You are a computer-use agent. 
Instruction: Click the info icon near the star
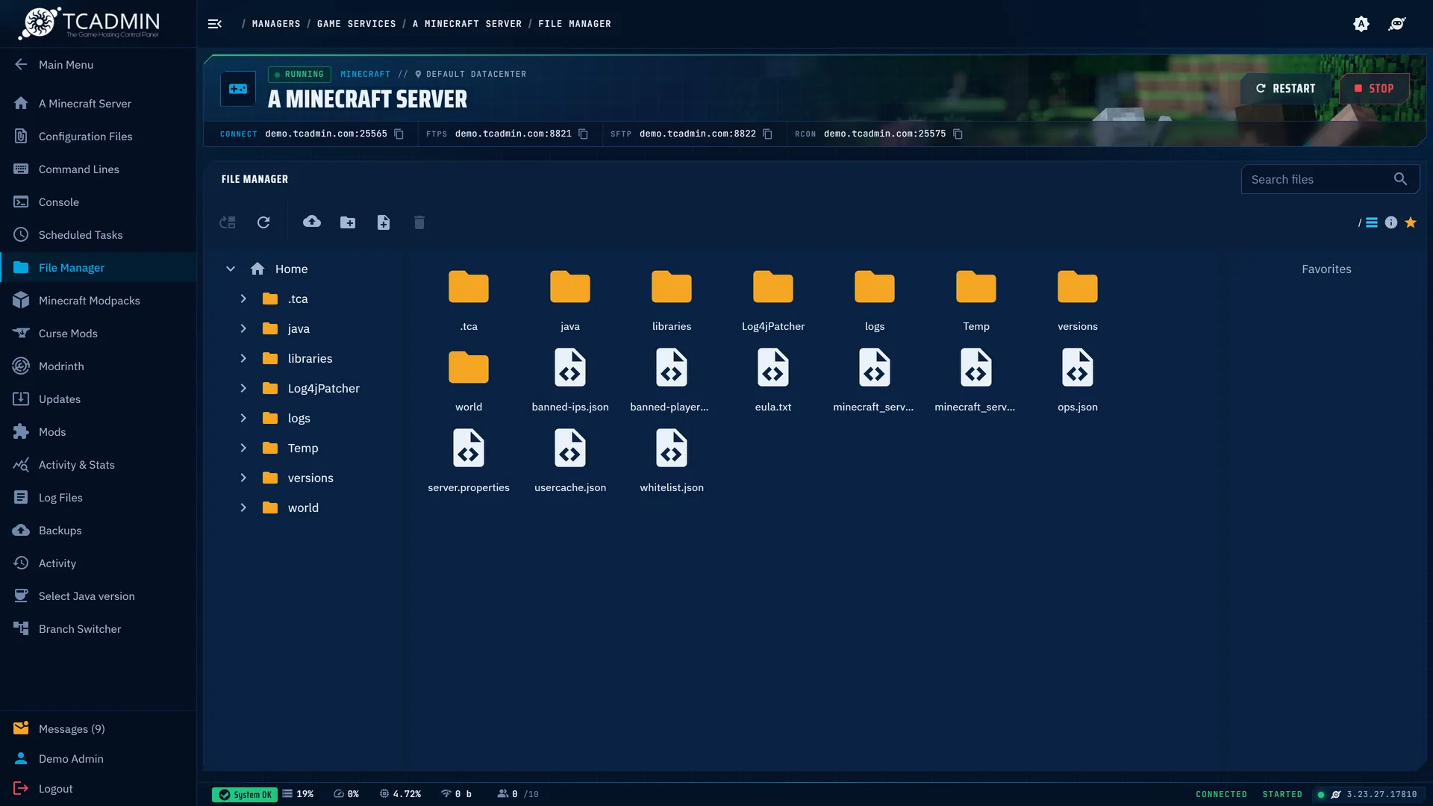(1391, 222)
